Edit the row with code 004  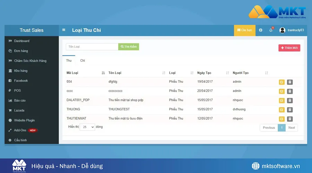[x=281, y=82]
